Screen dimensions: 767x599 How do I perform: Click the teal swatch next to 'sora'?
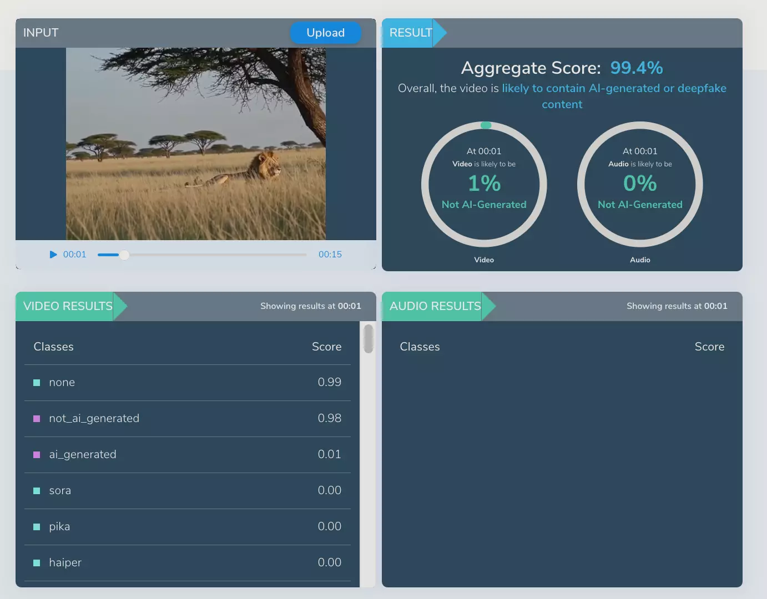click(37, 491)
